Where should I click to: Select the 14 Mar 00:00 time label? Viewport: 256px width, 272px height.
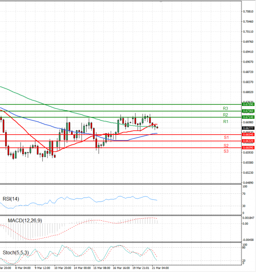click(x=83, y=269)
